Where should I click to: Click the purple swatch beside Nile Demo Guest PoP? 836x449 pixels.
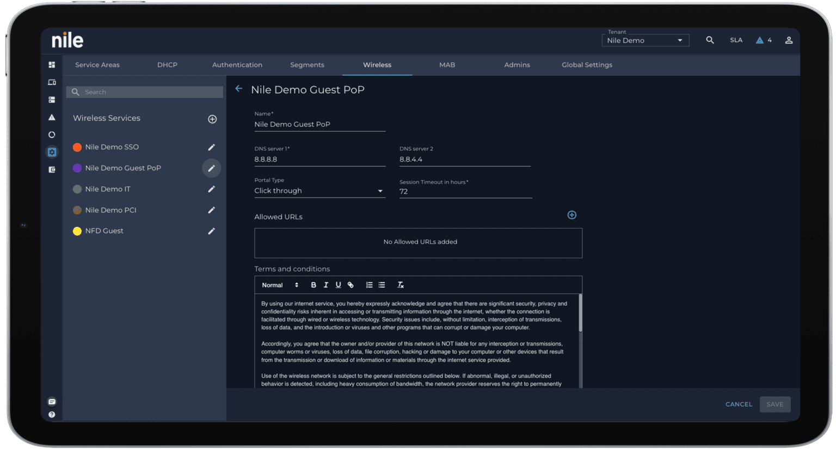[77, 168]
